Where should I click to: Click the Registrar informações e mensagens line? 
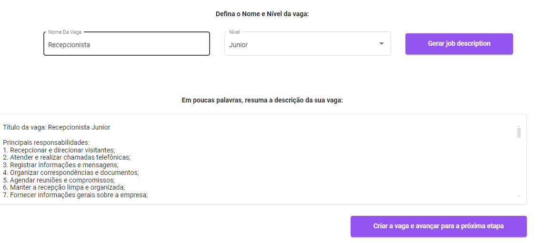[x=61, y=165]
